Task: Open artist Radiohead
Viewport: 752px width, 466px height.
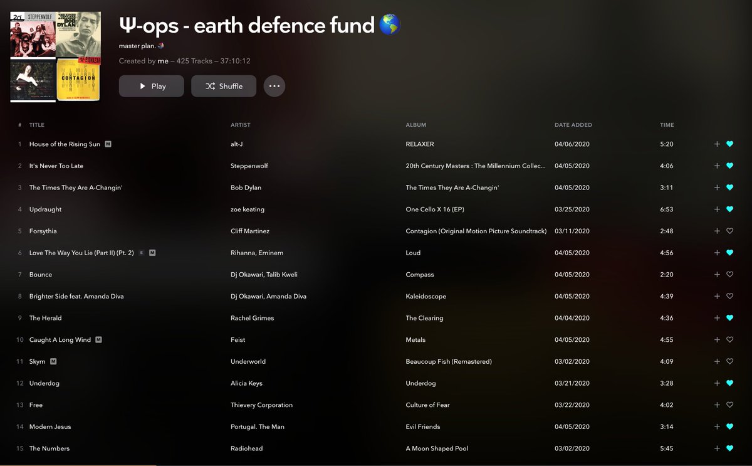Action: click(247, 448)
